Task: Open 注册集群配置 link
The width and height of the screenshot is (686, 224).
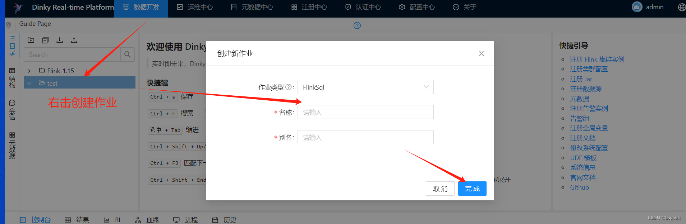Action: [x=589, y=69]
